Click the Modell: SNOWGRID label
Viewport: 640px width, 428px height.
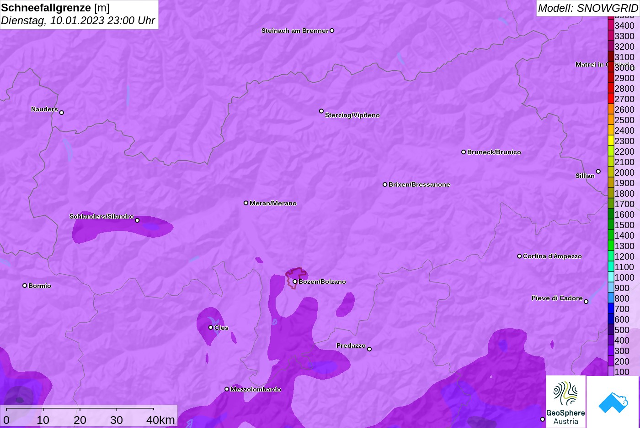point(588,8)
